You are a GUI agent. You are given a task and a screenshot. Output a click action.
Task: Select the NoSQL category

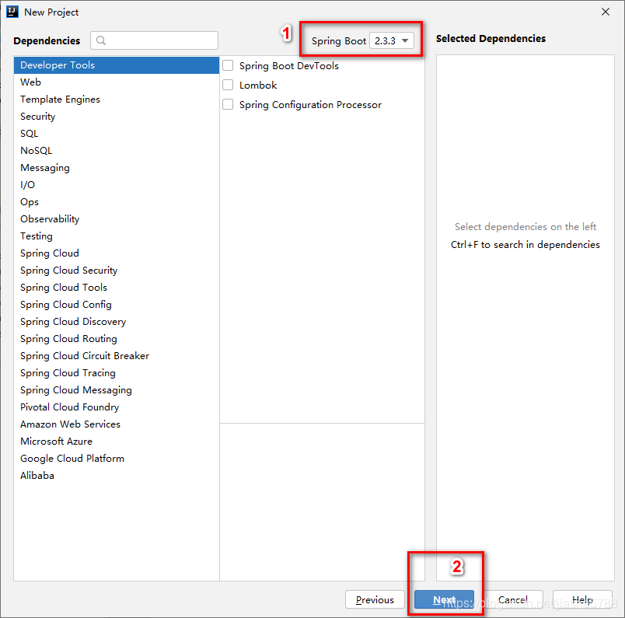click(x=117, y=151)
